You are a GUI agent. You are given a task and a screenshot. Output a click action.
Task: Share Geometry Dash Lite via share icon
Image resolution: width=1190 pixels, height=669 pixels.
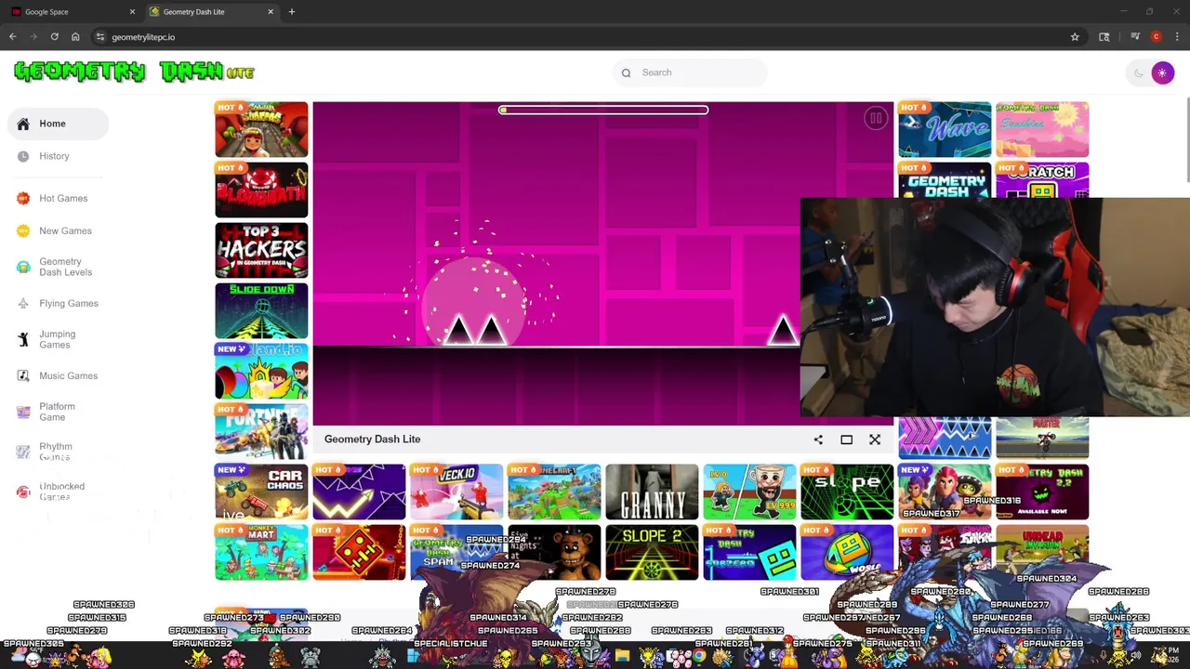[818, 439]
